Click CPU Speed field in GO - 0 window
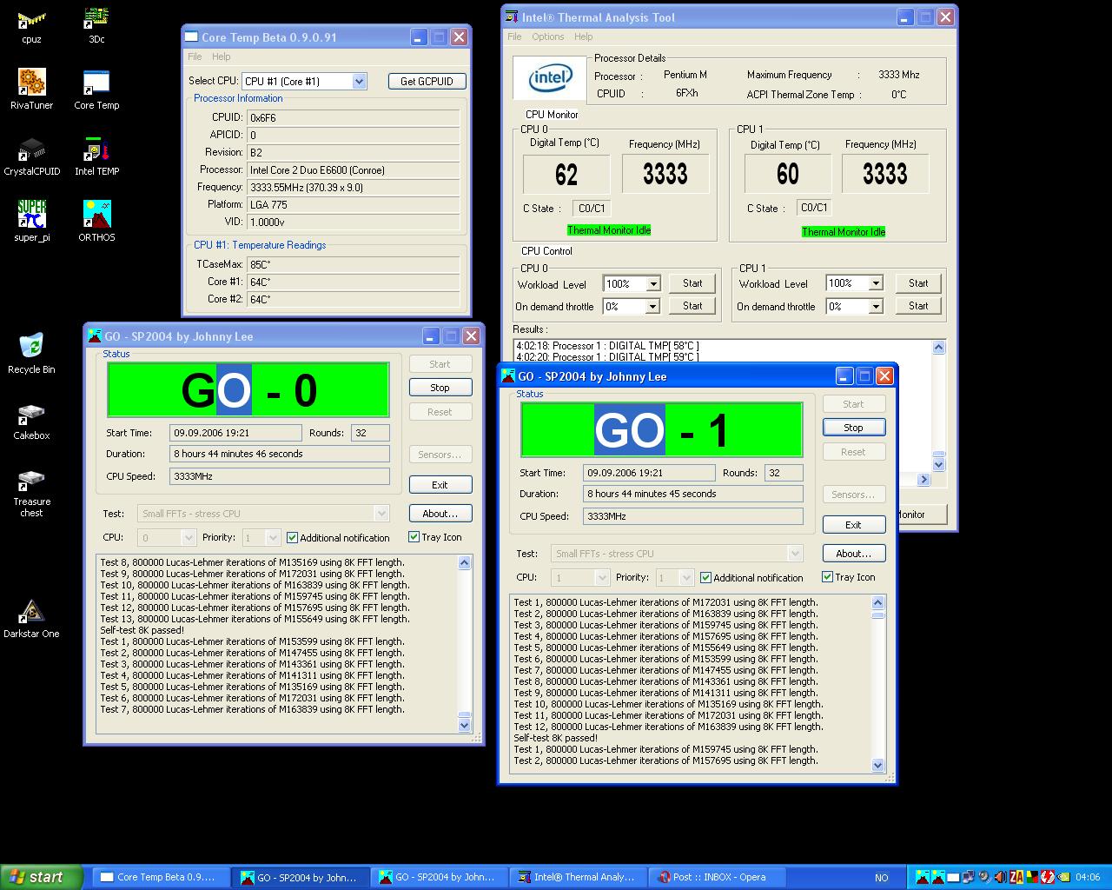The image size is (1112, 890). pyautogui.click(x=280, y=476)
